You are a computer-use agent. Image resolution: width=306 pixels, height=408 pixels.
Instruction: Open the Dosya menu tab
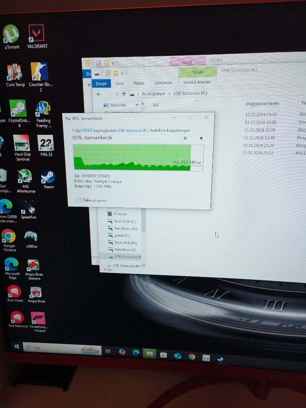(101, 83)
